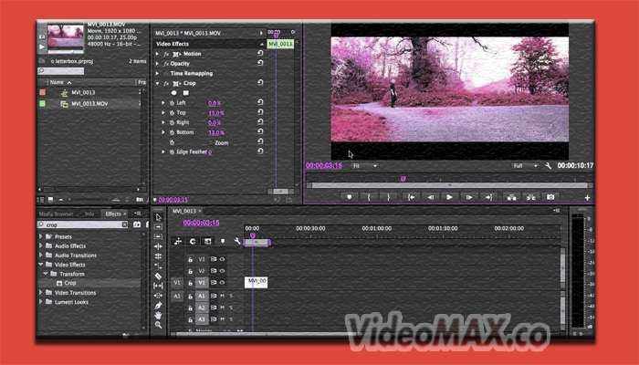Expand the Edge Feather parameter
This screenshot has width=639, height=365.
[x=163, y=152]
